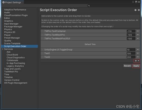The image size is (142, 110).
Task: Open XR Plugin Management settings
Action: (x=16, y=83)
